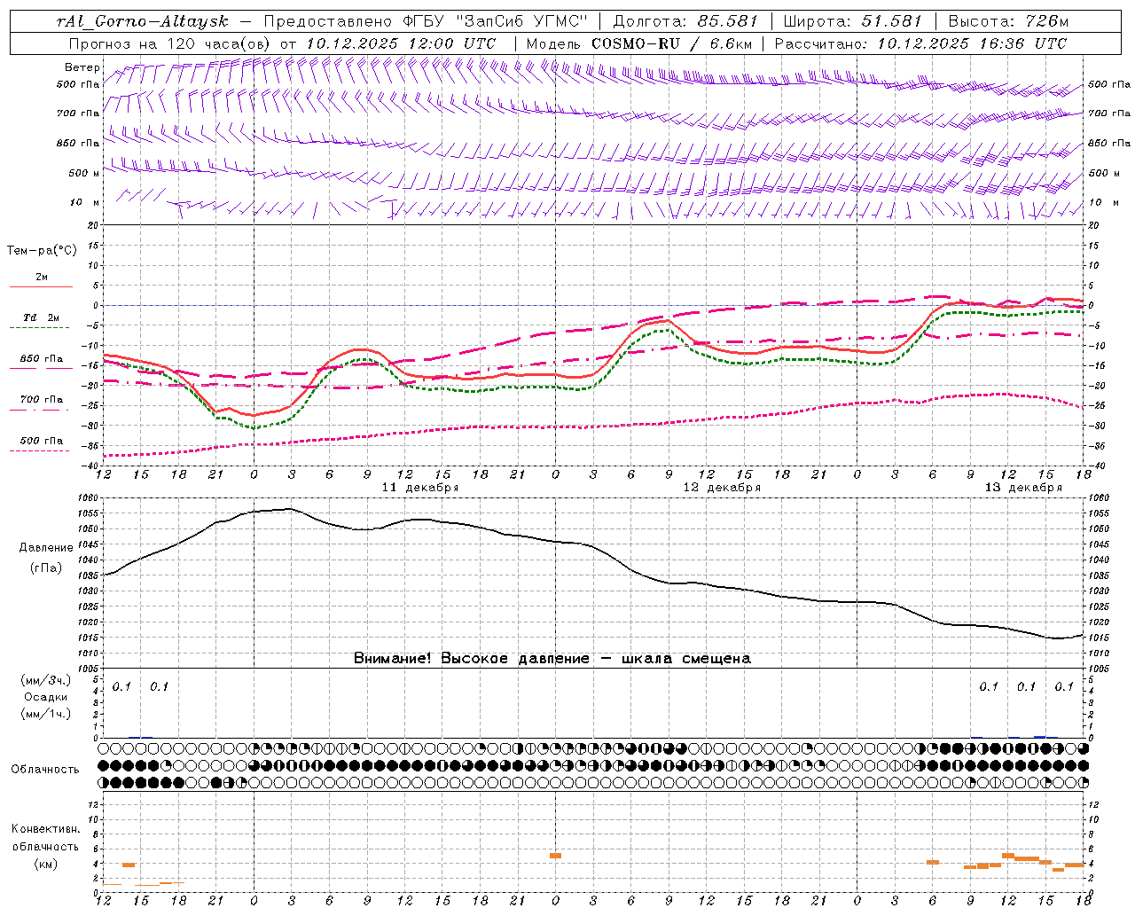Click orange convective bar at midnight 12 декабря
This screenshot has height=908, width=1135.
tap(555, 856)
